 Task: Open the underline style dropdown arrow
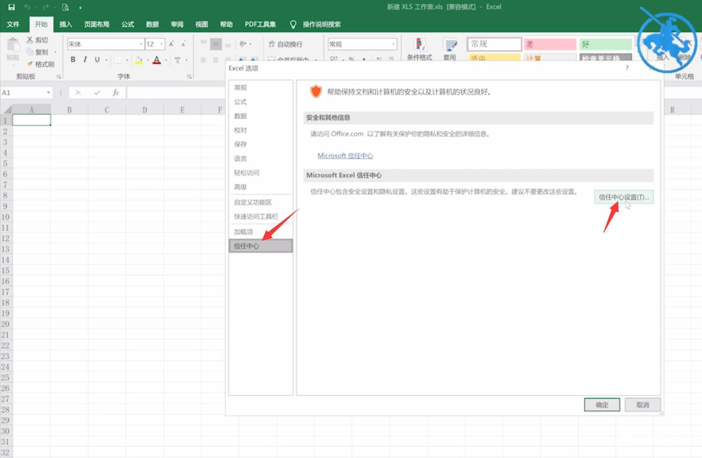[x=107, y=60]
